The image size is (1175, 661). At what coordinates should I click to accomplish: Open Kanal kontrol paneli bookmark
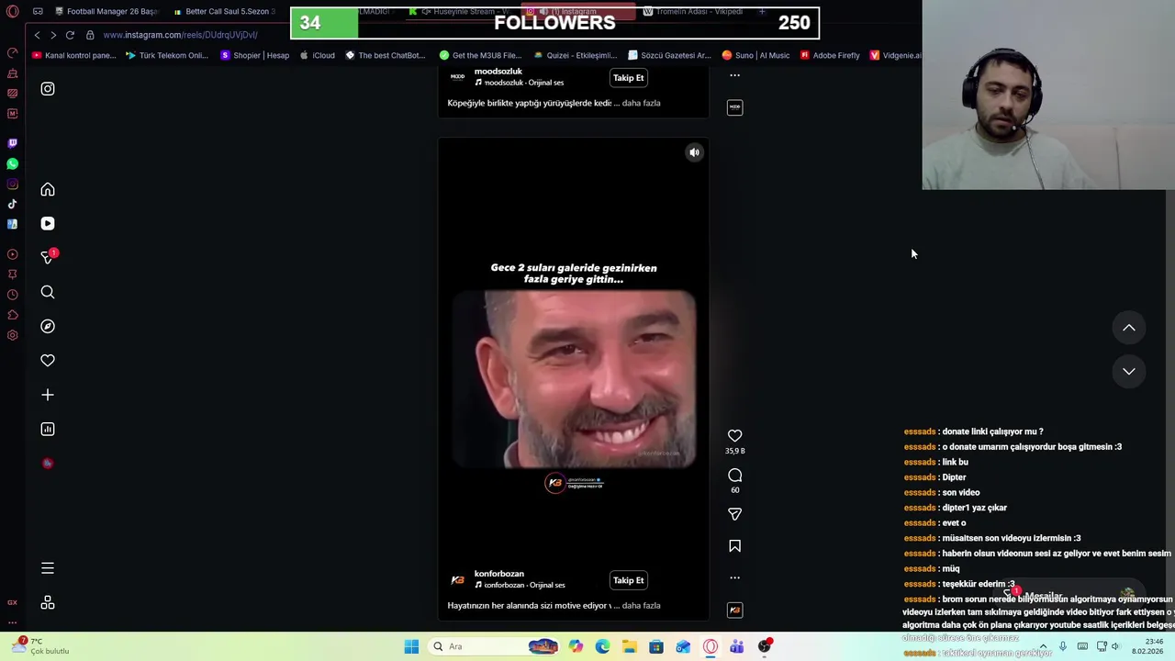pyautogui.click(x=74, y=55)
